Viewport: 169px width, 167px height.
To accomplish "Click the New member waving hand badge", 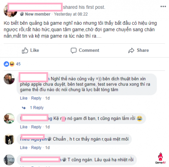I will point(22,14).
